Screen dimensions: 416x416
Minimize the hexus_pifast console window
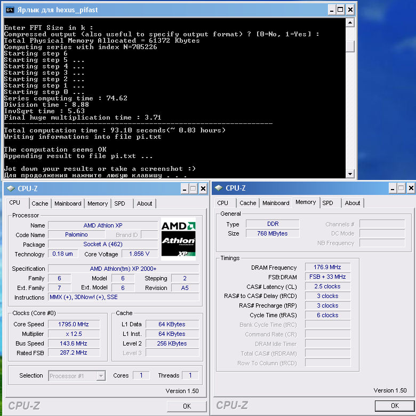(332, 10)
